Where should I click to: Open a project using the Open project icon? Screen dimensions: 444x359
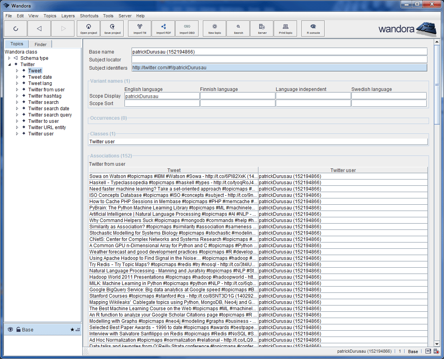pyautogui.click(x=88, y=28)
